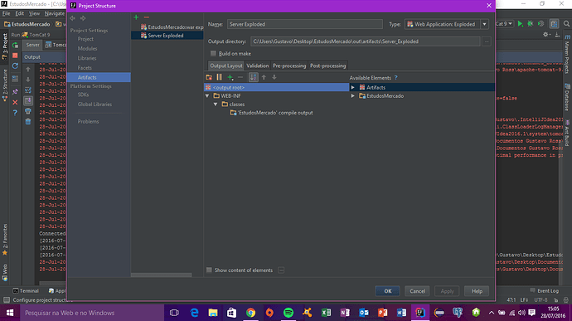Screen dimensions: 572x321
Task: Create new directory in output layout
Action: (209, 77)
